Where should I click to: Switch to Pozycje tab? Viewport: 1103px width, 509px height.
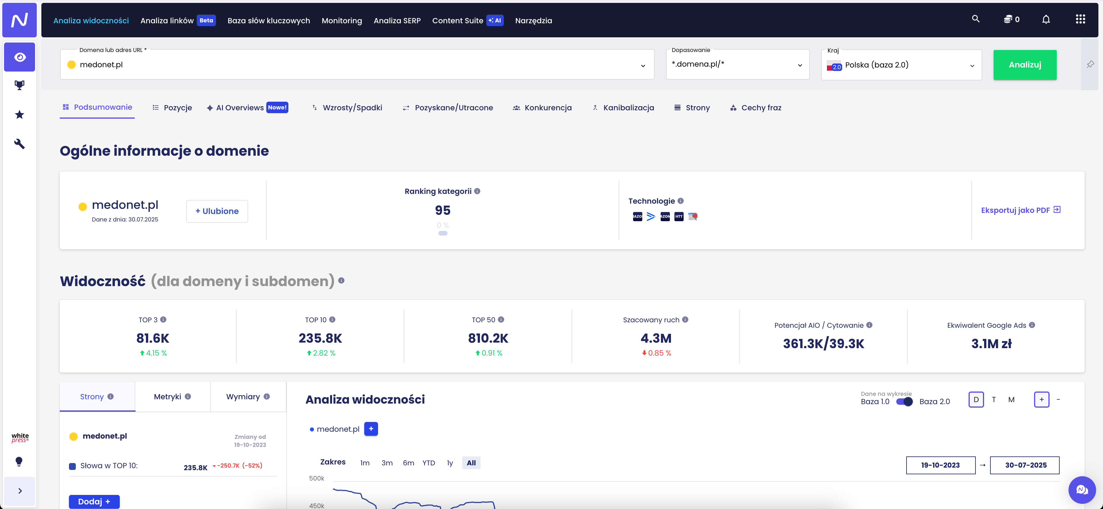tap(172, 107)
